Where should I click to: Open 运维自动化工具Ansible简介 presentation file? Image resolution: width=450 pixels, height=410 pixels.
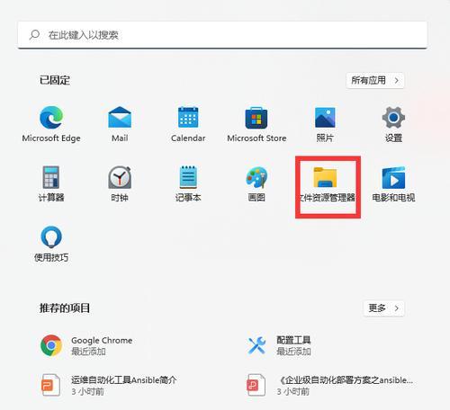click(x=109, y=385)
